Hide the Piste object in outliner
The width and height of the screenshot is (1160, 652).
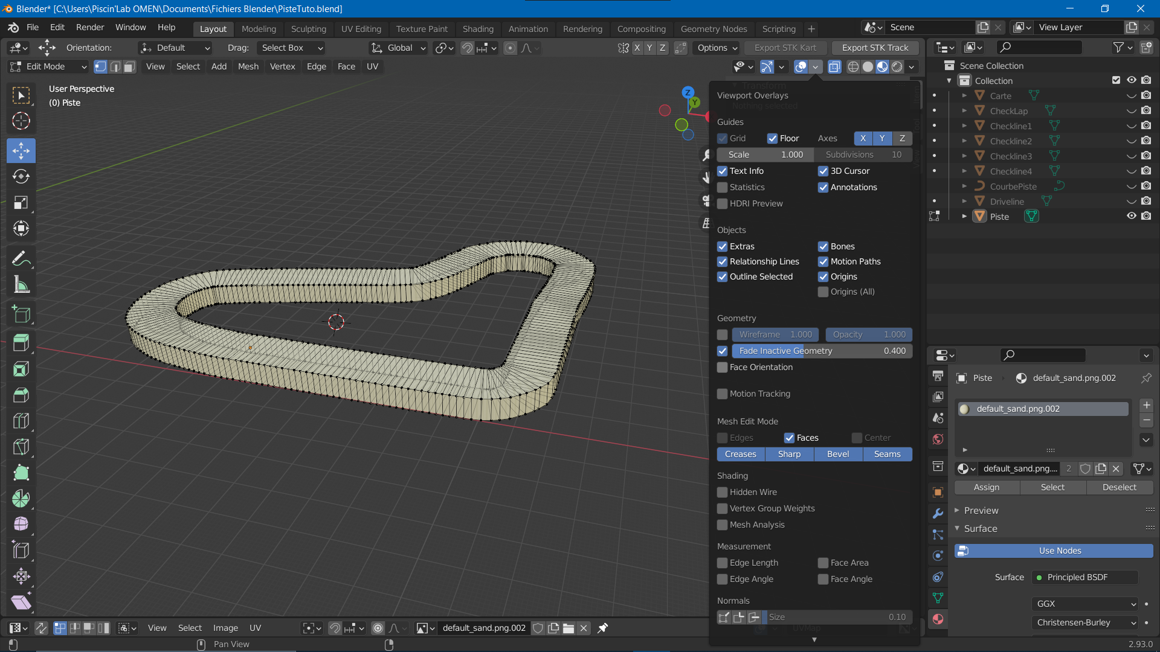coord(1131,216)
